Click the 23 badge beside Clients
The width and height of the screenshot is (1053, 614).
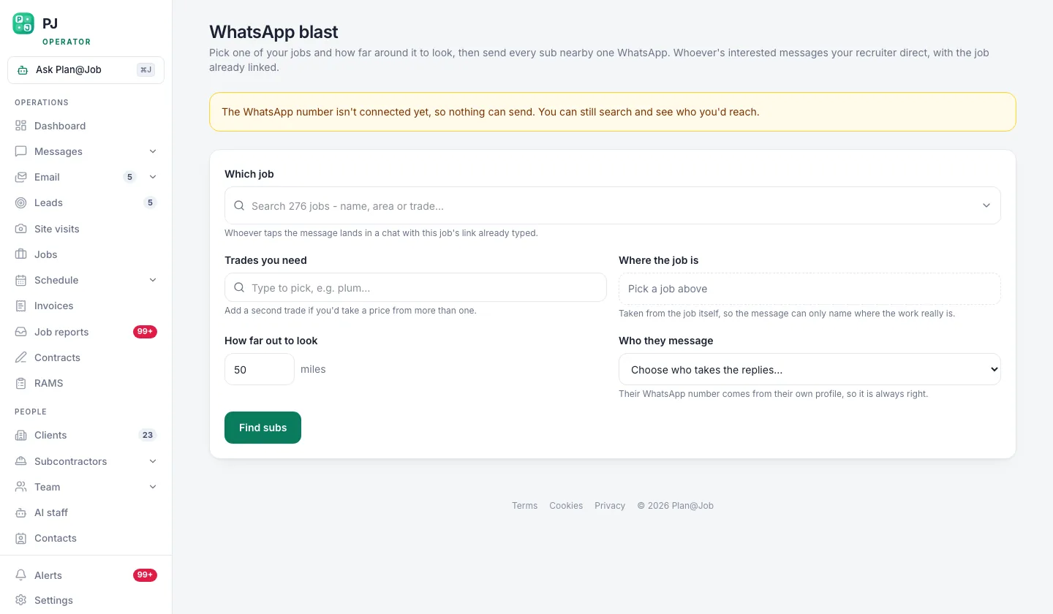(148, 435)
